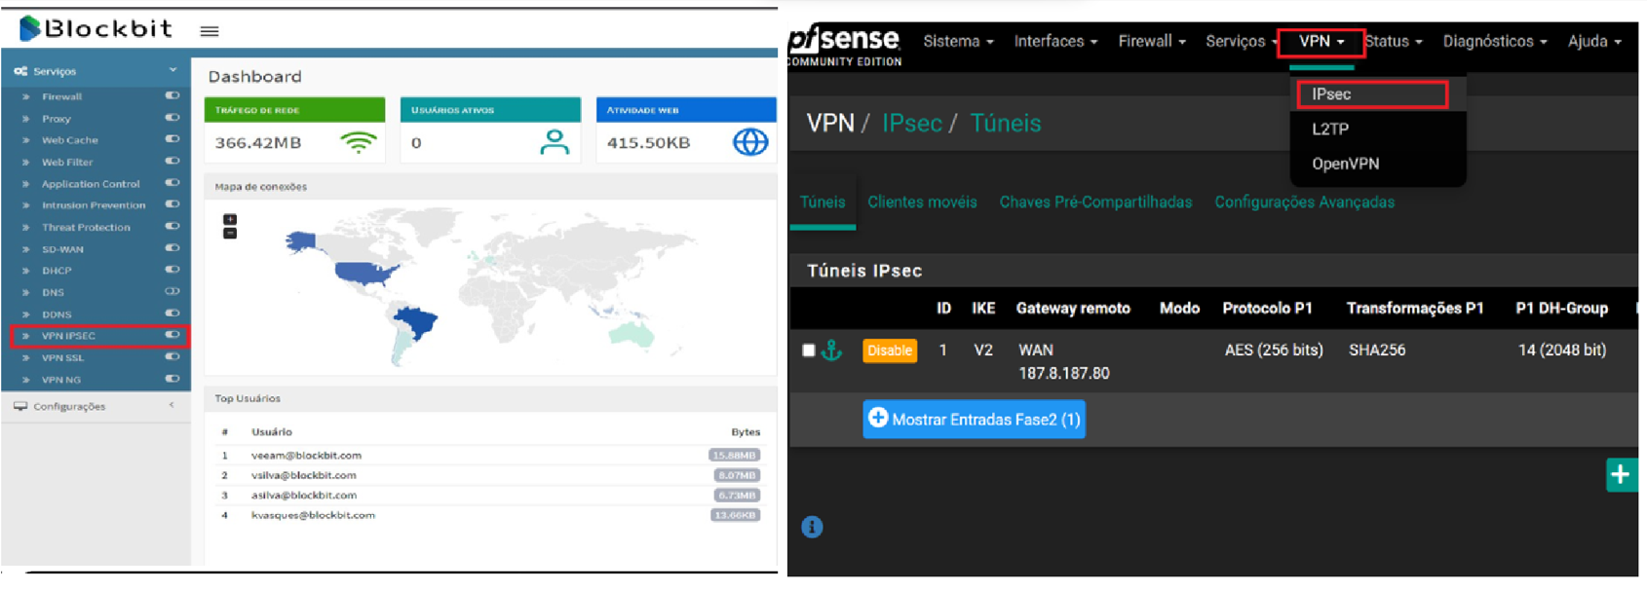Toggle the Threat Protection switch

(x=172, y=226)
